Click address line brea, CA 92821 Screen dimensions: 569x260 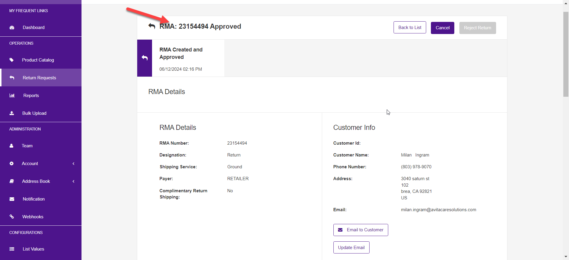[416, 191]
